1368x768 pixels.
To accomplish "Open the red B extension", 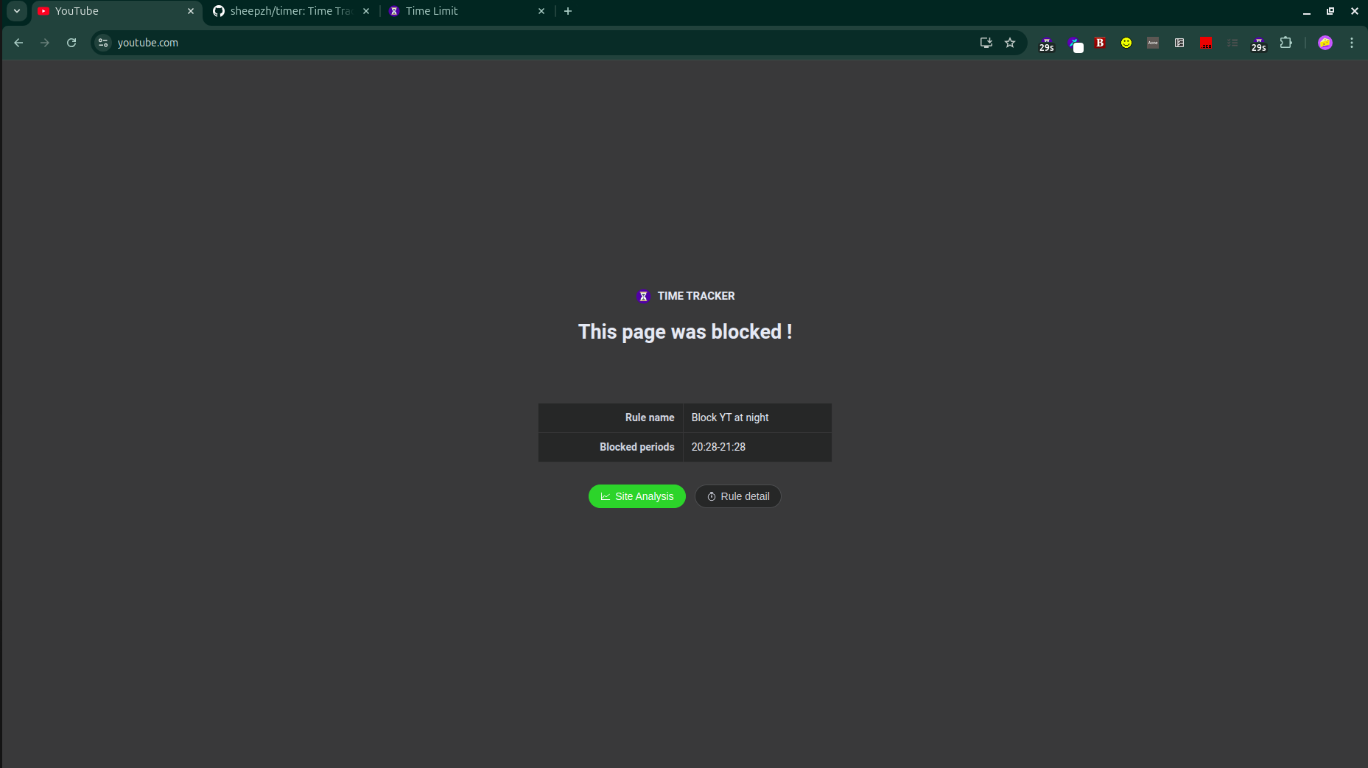I will pos(1100,43).
